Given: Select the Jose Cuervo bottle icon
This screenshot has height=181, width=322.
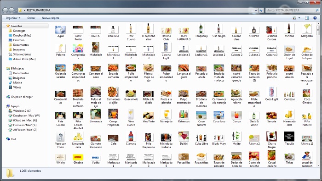Looking at the screenshot, I should 131,28.
